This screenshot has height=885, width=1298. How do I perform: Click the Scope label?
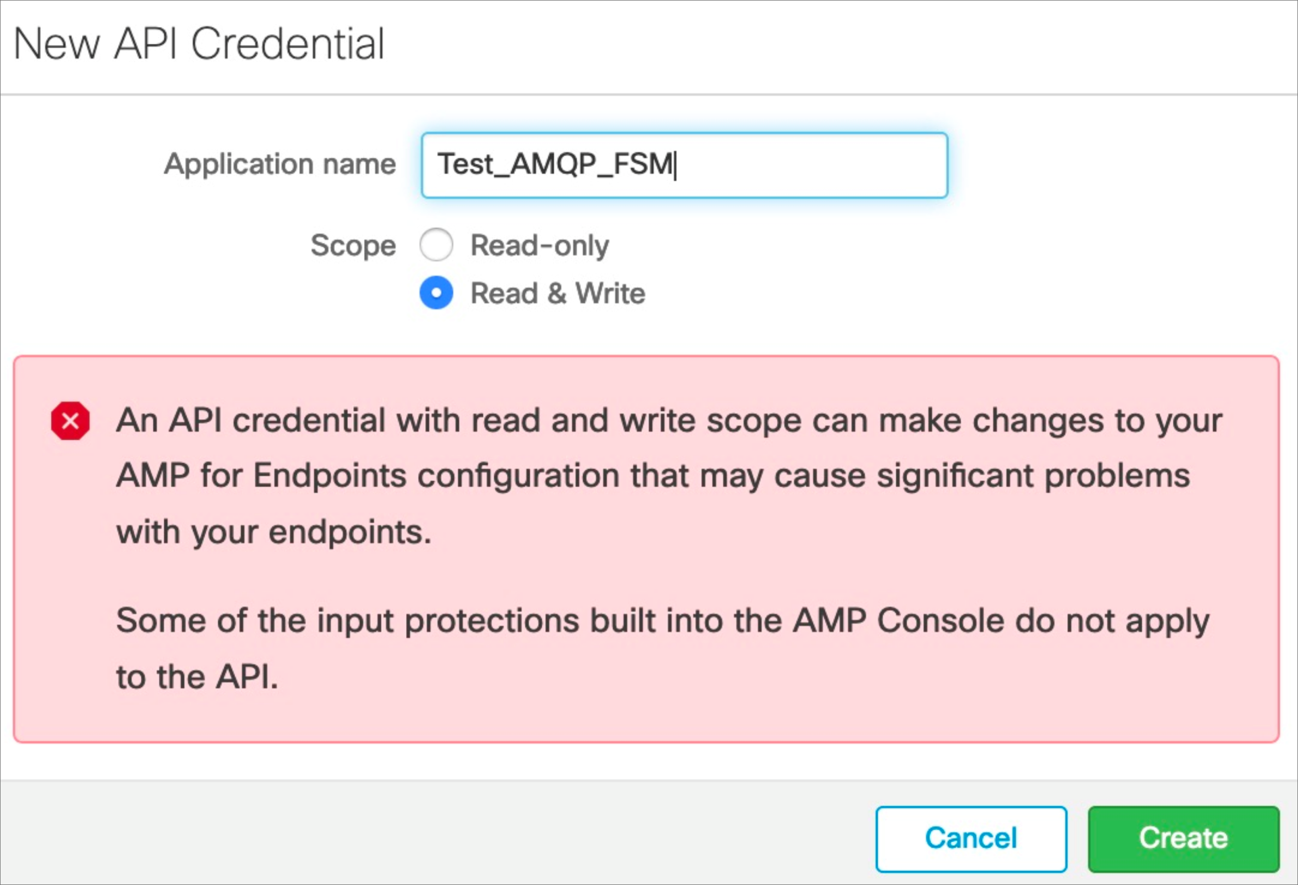353,245
